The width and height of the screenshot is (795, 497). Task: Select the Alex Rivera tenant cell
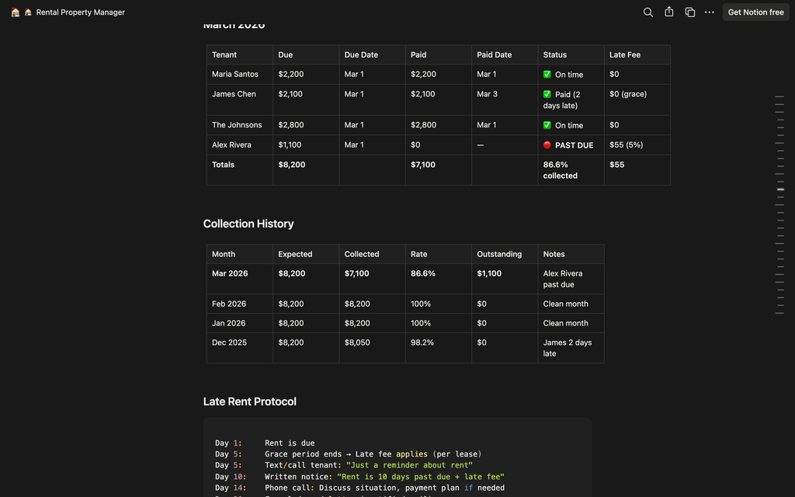239,144
